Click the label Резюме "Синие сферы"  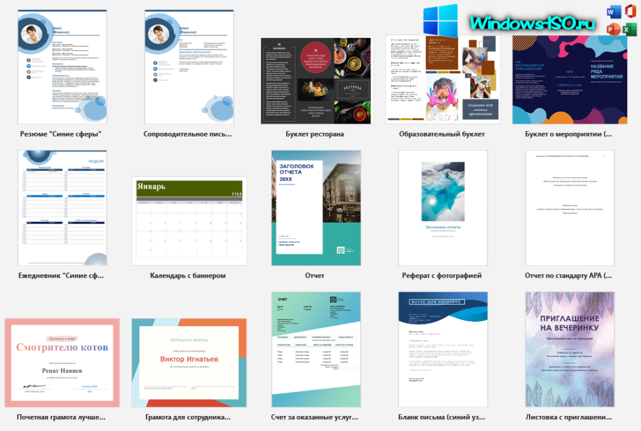tap(61, 134)
